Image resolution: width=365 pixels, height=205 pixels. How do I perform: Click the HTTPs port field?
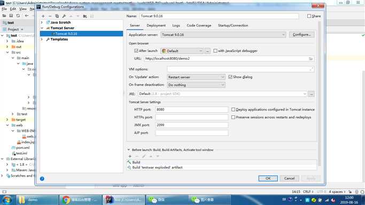pos(191,117)
